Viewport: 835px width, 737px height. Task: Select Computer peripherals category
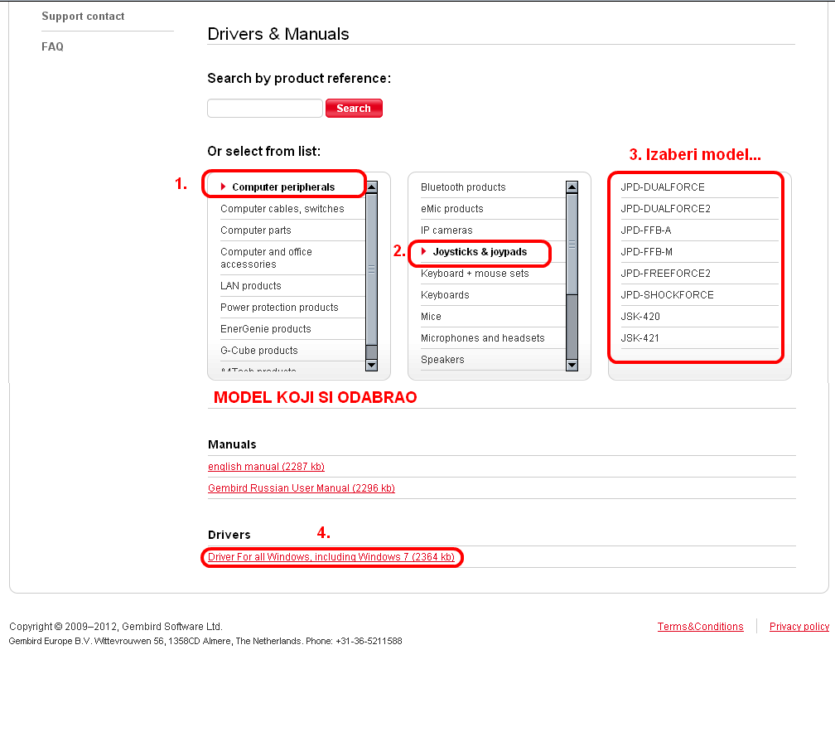283,187
